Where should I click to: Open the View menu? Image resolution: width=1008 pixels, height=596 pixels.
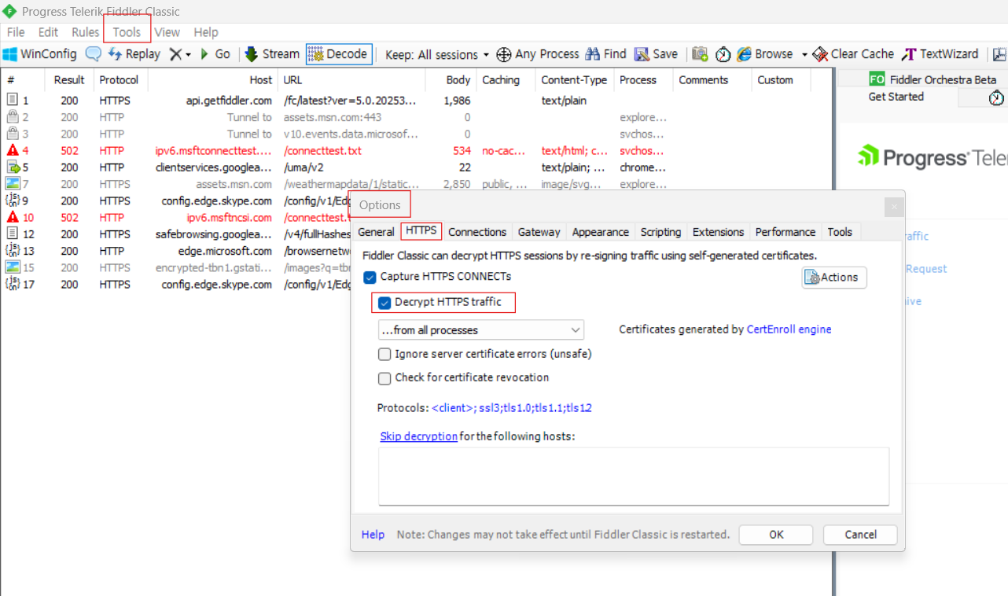tap(167, 32)
